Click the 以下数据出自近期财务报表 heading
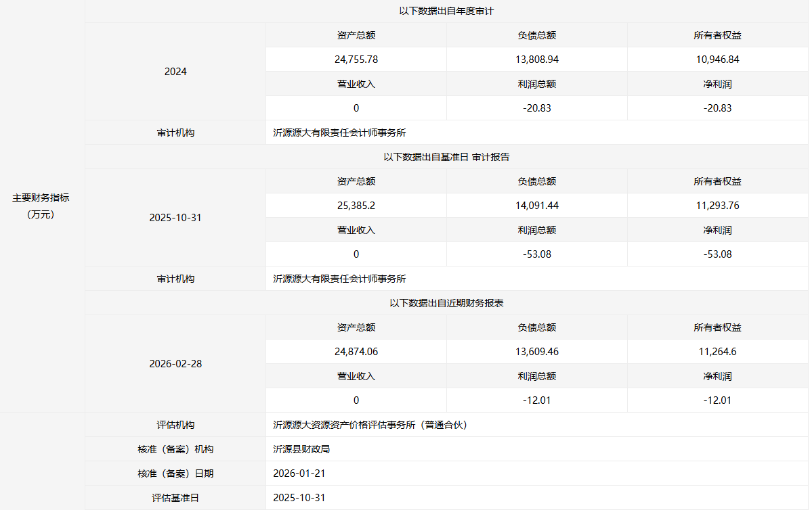This screenshot has height=510, width=810. (446, 303)
